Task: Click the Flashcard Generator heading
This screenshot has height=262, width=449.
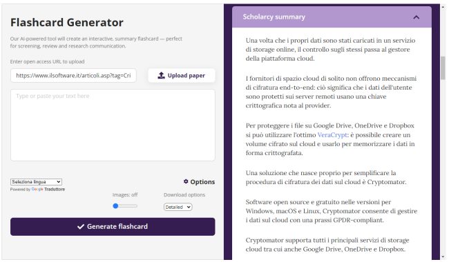Action: coord(67,22)
